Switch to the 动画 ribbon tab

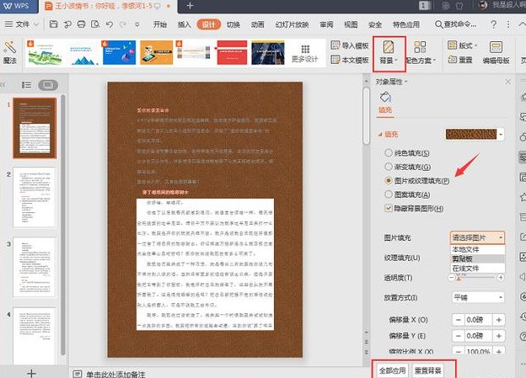(257, 24)
